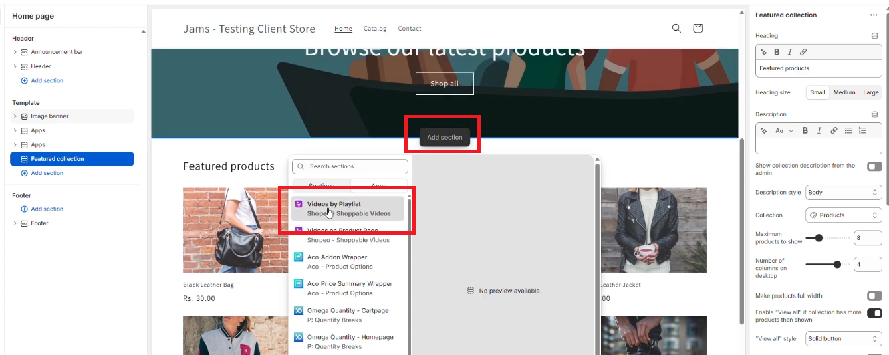Viewport: 889px width, 355px height.
Task: Click numbered list icon in Description toolbar
Action: tap(862, 130)
